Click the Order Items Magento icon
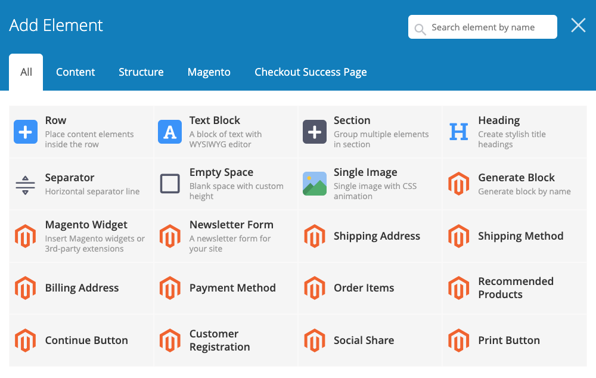596x378 pixels. [314, 288]
